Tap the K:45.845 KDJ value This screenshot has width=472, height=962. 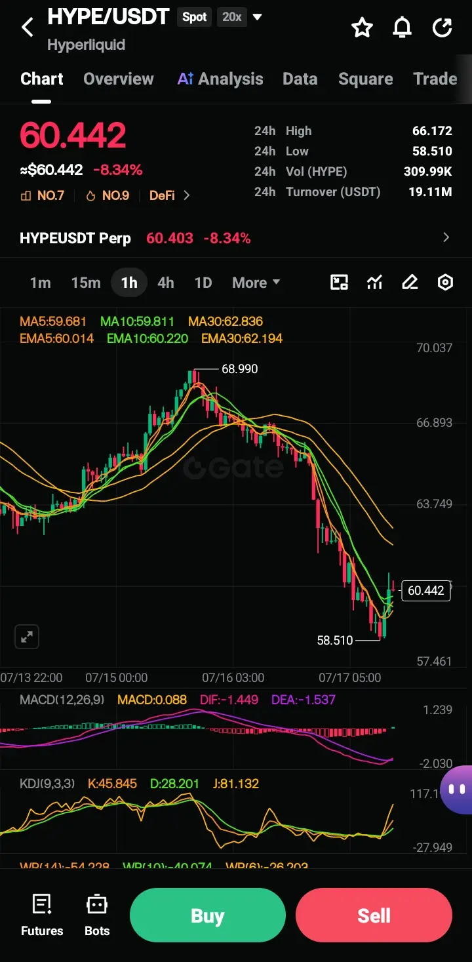point(112,783)
